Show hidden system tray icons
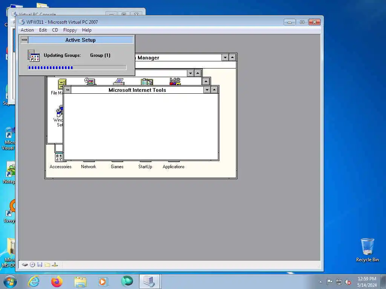This screenshot has height=289, width=386. [x=320, y=282]
